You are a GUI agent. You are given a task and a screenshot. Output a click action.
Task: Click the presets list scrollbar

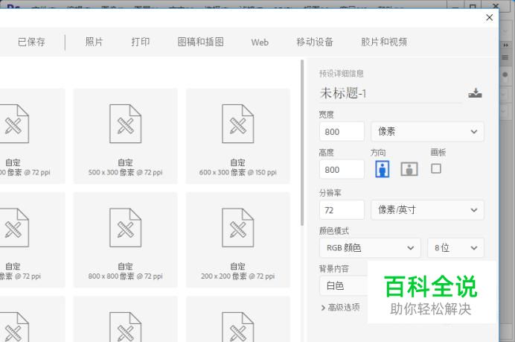(302, 143)
